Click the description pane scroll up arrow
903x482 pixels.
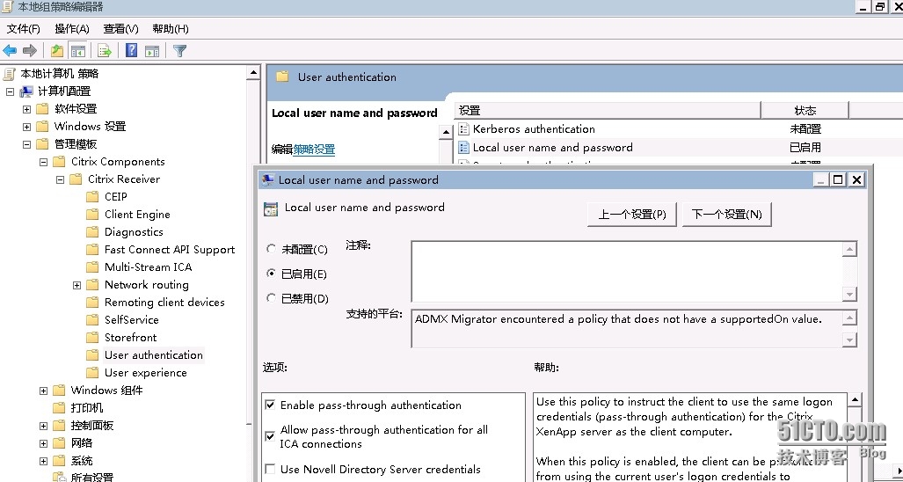(446, 133)
